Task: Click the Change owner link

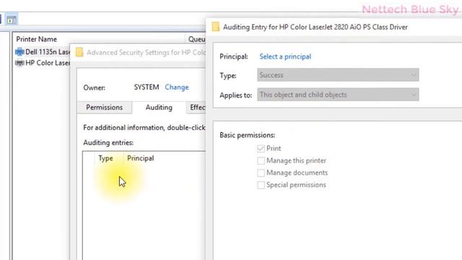Action: coord(177,87)
